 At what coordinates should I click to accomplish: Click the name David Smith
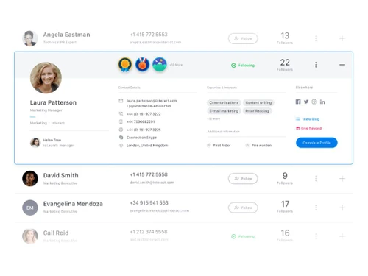pos(61,175)
